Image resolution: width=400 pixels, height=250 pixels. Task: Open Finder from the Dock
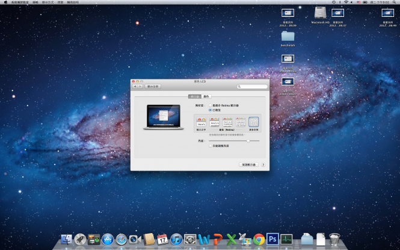pyautogui.click(x=67, y=240)
